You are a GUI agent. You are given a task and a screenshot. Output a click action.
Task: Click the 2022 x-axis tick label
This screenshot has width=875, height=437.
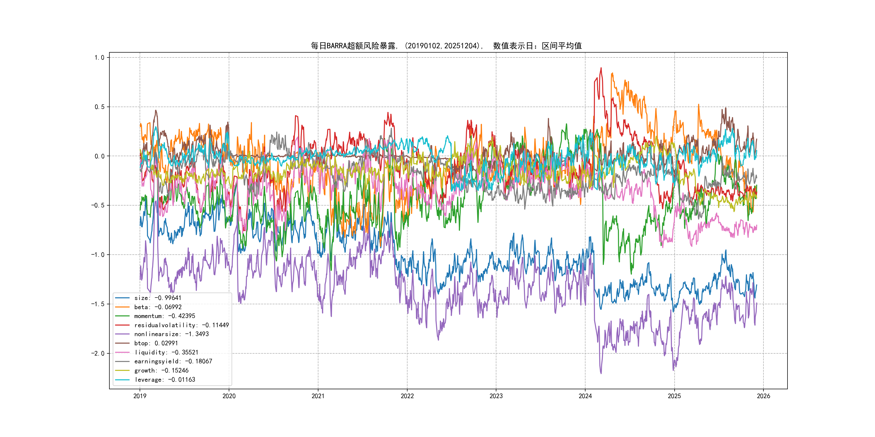[407, 396]
